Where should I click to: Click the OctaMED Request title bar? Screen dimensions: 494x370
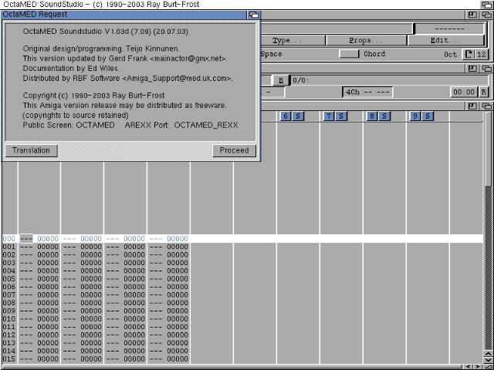click(124, 15)
